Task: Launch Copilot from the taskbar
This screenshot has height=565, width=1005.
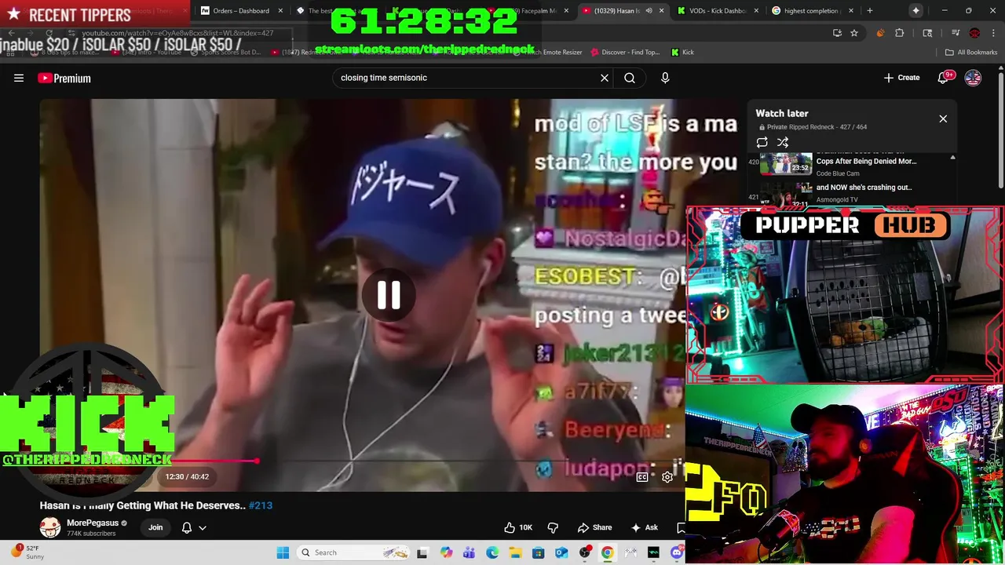Action: tap(446, 552)
